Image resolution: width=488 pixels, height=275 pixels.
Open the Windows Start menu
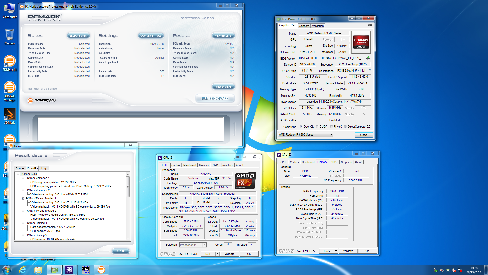coord(7,270)
